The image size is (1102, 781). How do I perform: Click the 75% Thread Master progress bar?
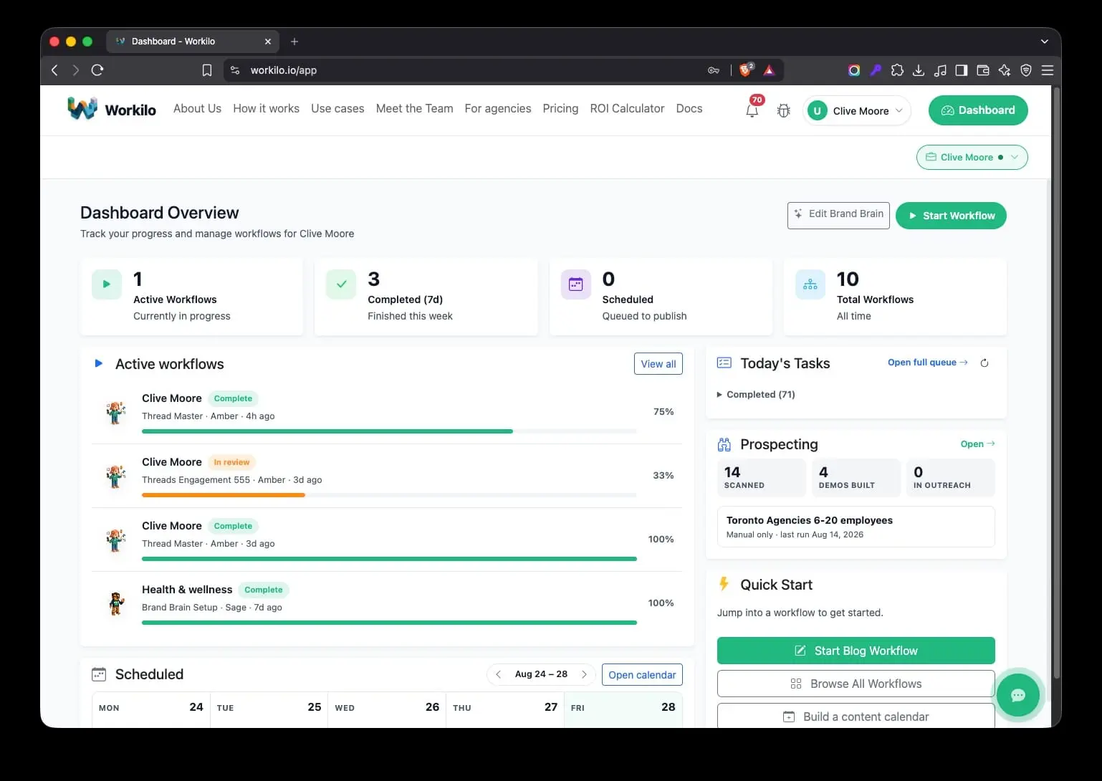pyautogui.click(x=389, y=431)
